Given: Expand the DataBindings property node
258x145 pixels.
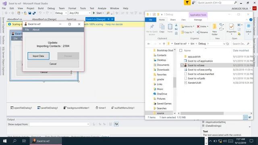Looking at the screenshot, I should pos(203,126).
